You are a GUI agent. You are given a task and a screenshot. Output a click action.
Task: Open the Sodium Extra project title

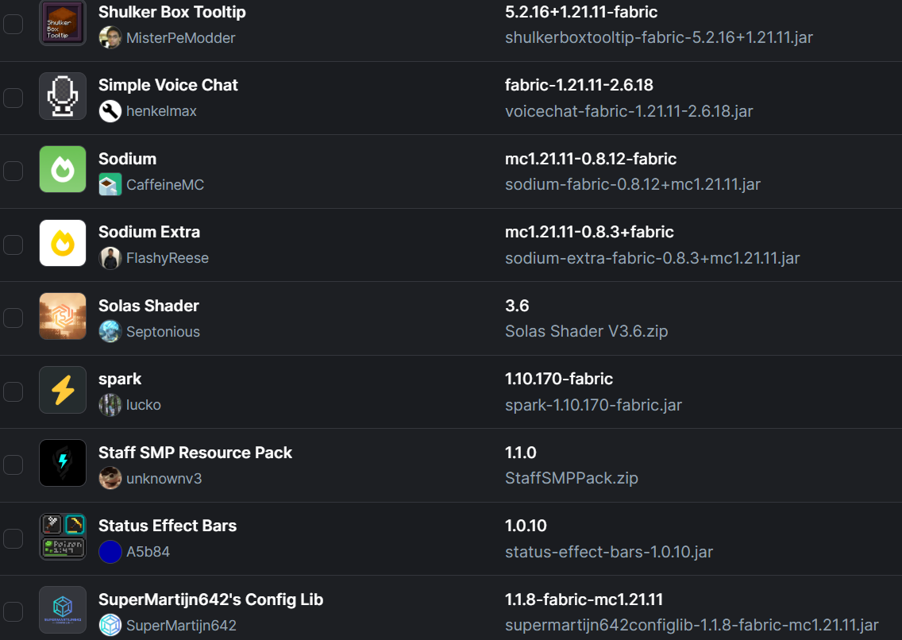tap(149, 232)
